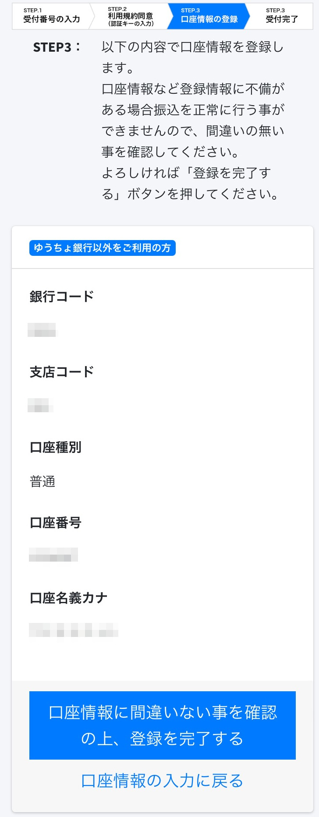Select the 受付完了 final step
This screenshot has height=817, width=319.
tap(282, 16)
